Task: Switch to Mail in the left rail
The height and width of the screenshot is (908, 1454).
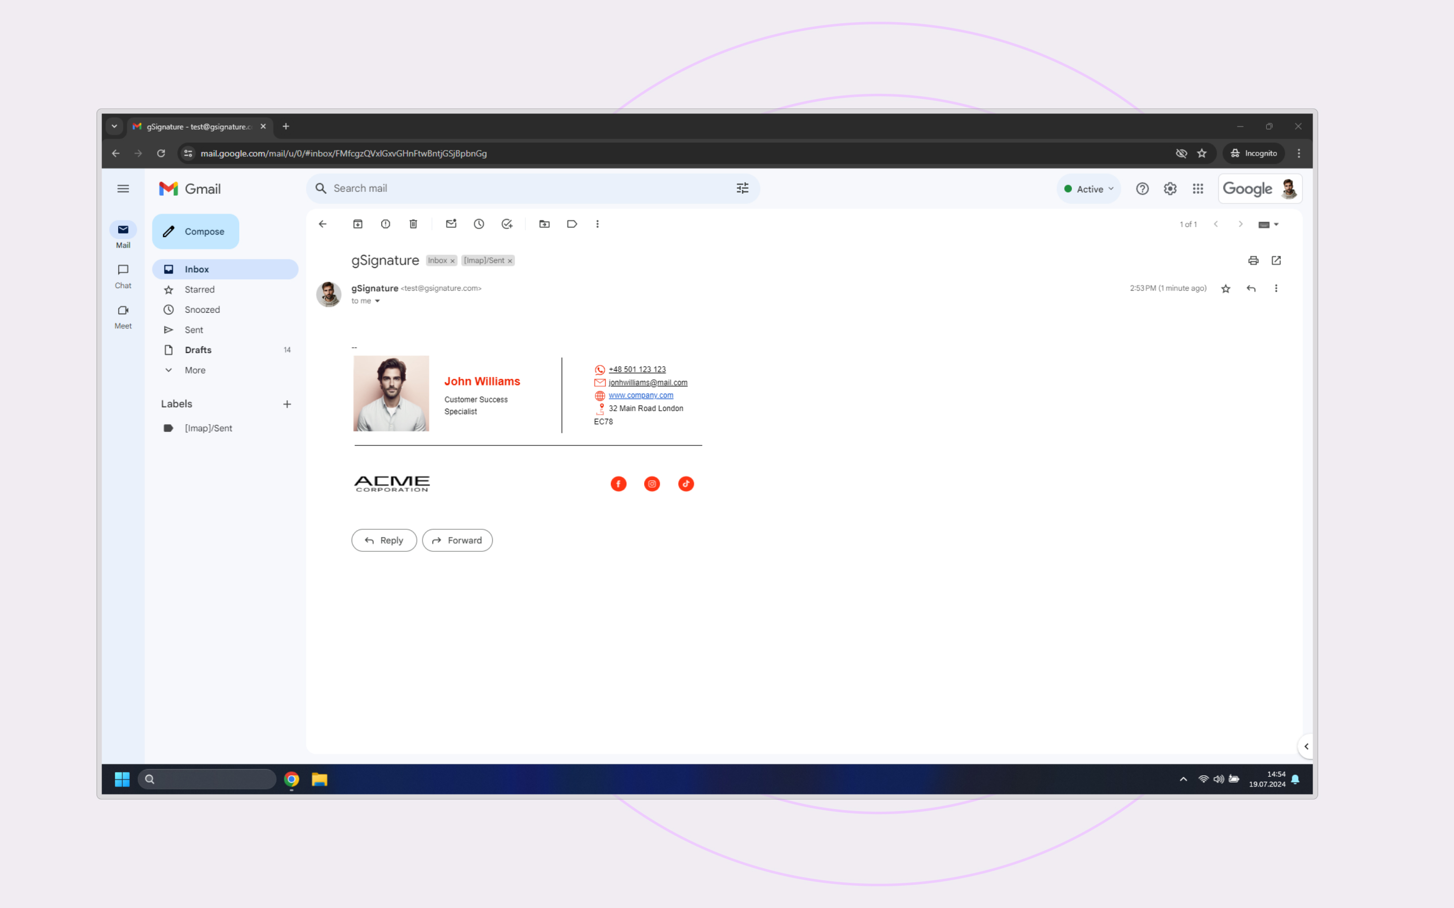Action: [123, 236]
